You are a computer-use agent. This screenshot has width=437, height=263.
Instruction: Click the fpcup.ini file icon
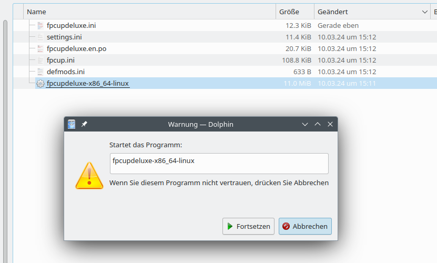(40, 60)
